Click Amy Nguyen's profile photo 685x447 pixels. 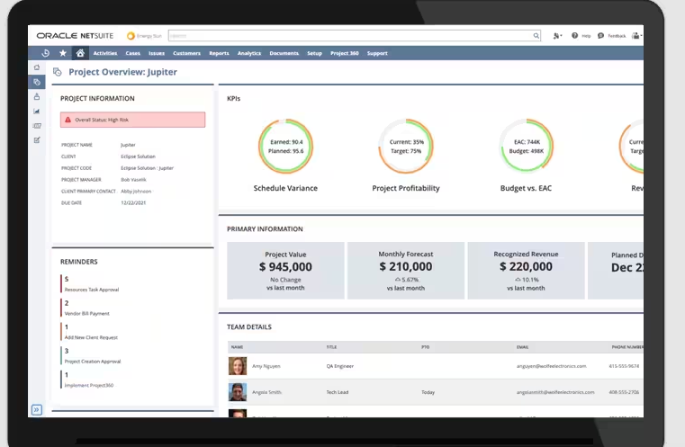(x=238, y=366)
